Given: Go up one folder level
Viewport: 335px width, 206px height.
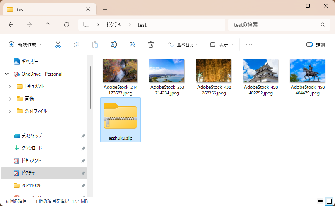Looking at the screenshot, I should pyautogui.click(x=48, y=25).
